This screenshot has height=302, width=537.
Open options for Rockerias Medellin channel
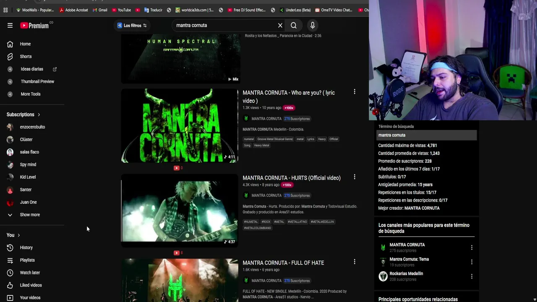pos(472,276)
